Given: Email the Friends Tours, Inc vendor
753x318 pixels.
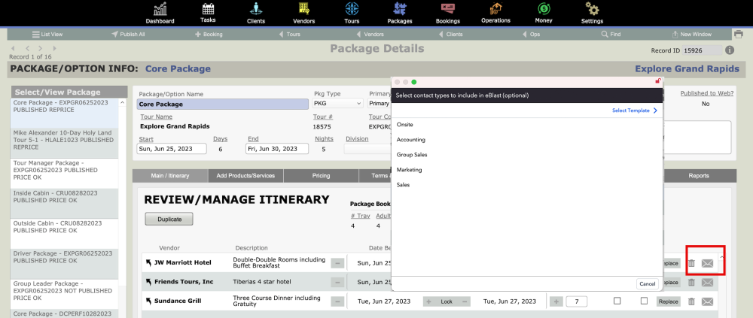Looking at the screenshot, I should click(x=707, y=282).
